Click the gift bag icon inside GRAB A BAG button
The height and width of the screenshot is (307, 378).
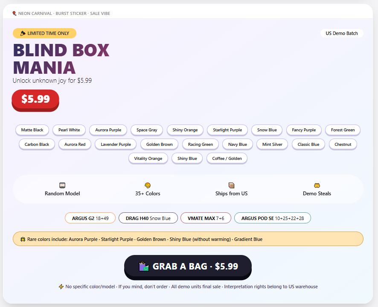(144, 266)
